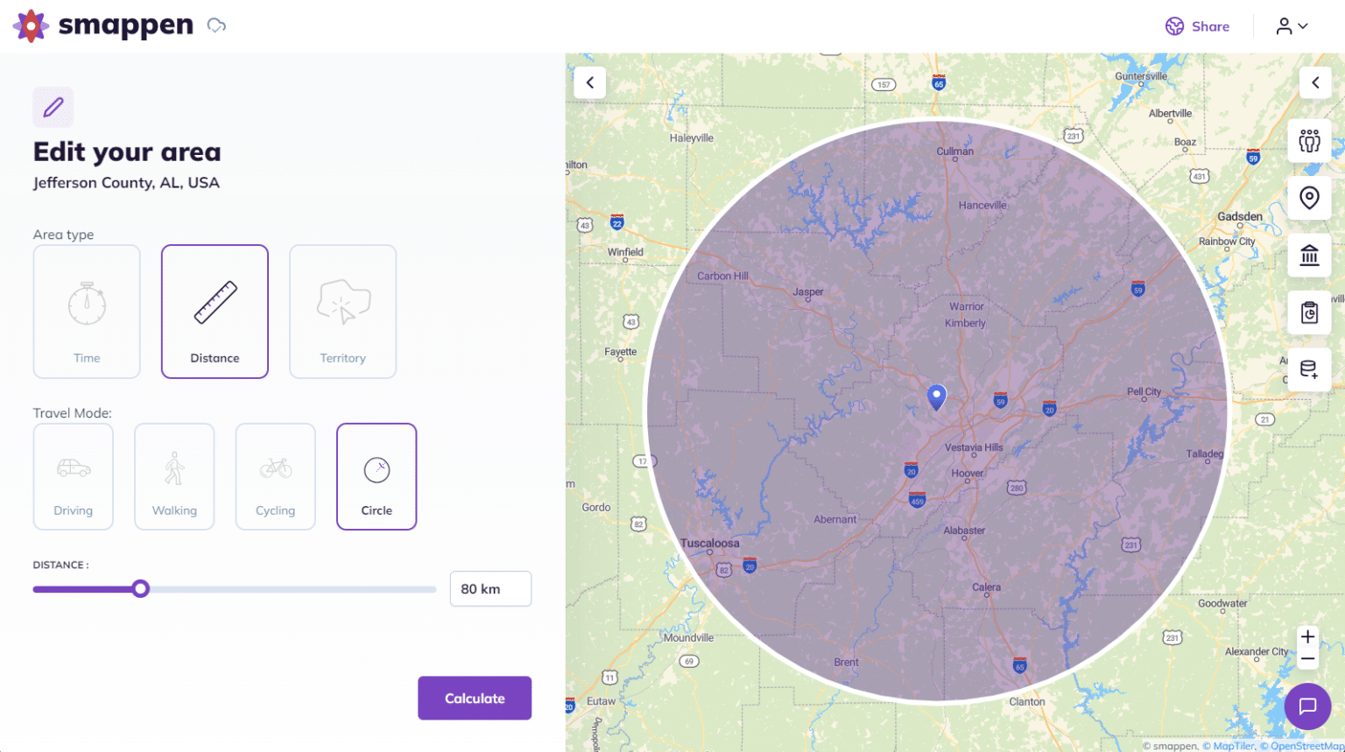The image size is (1345, 752).
Task: Select the location pin tool
Action: coord(1308,198)
